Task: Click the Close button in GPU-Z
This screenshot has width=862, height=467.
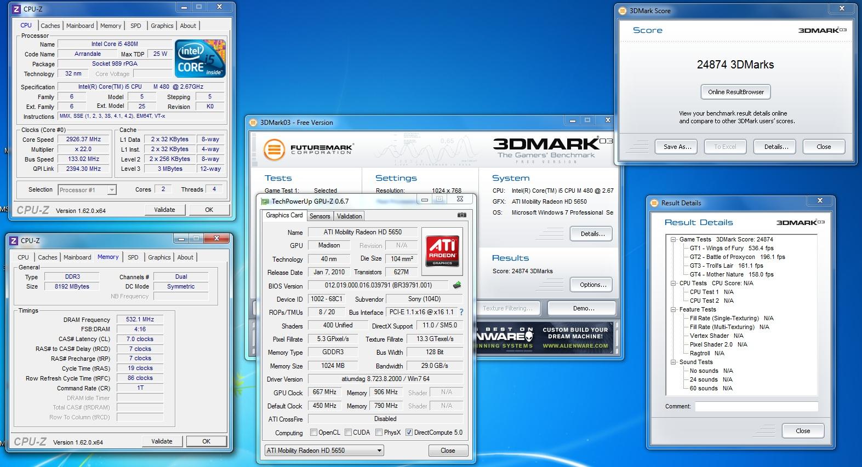Action: pyautogui.click(x=448, y=451)
